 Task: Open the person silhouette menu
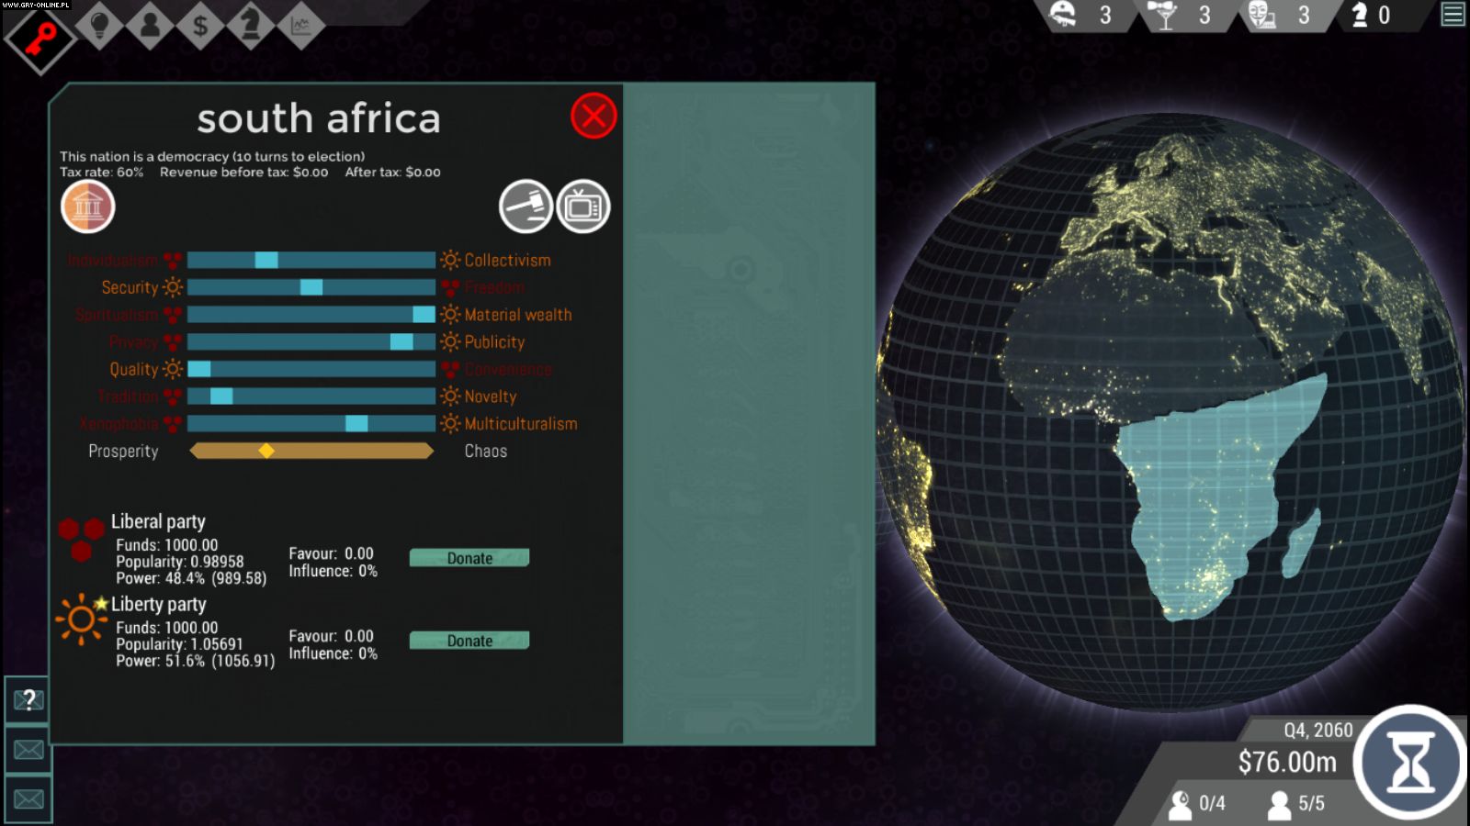[x=151, y=25]
